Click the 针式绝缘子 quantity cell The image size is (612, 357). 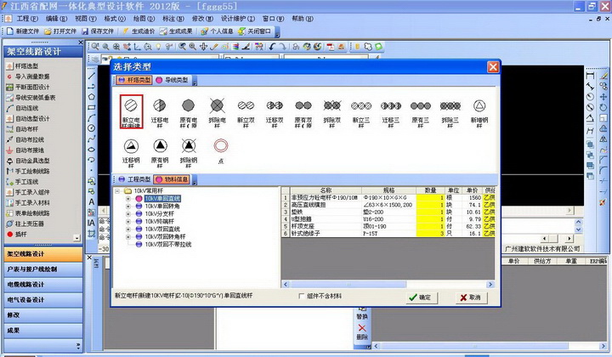(430, 233)
